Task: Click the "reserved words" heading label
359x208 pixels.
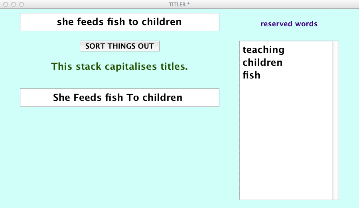Action: point(289,24)
